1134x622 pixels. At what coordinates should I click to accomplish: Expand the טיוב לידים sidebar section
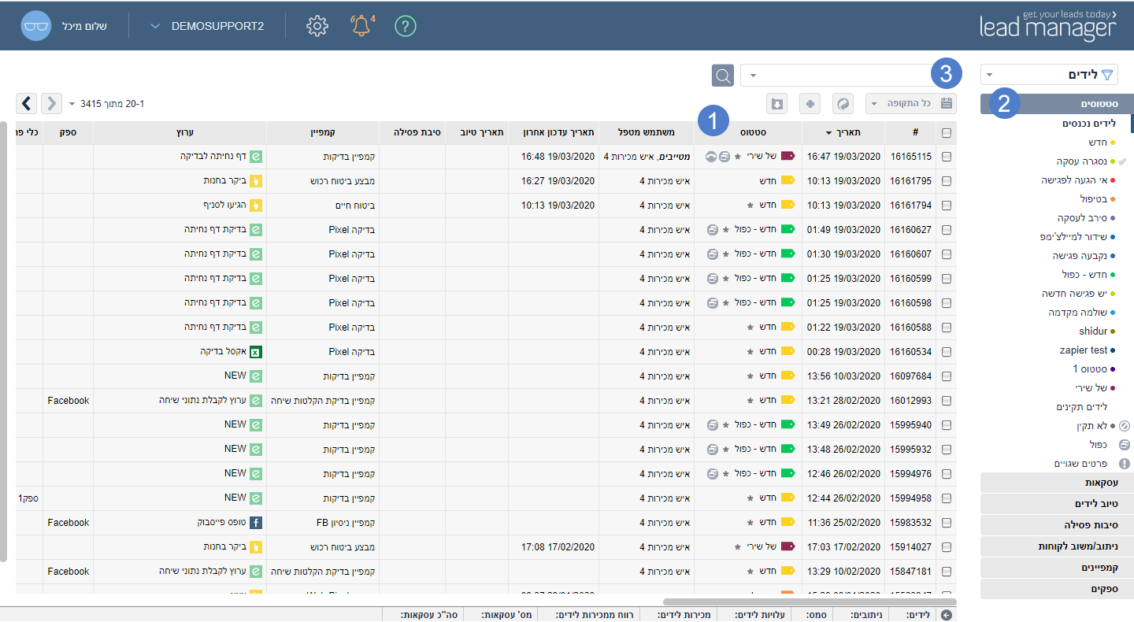[1057, 504]
